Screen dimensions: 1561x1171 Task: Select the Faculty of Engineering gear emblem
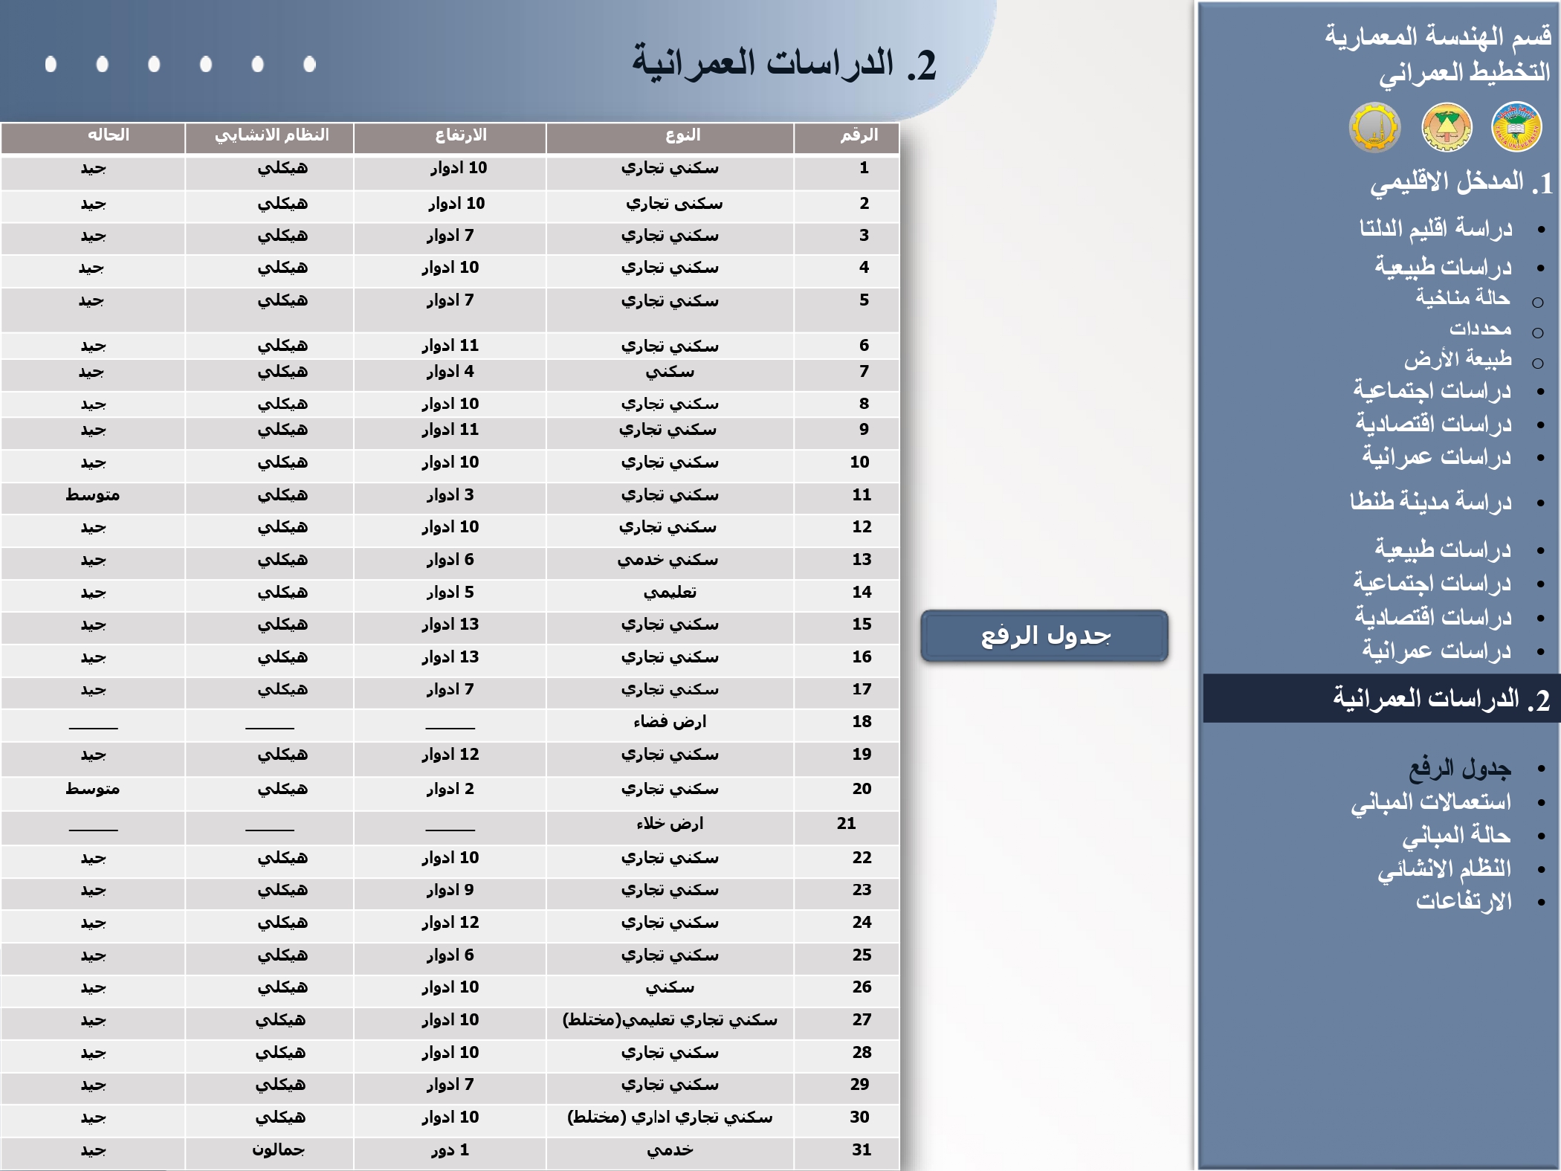[x=1377, y=128]
